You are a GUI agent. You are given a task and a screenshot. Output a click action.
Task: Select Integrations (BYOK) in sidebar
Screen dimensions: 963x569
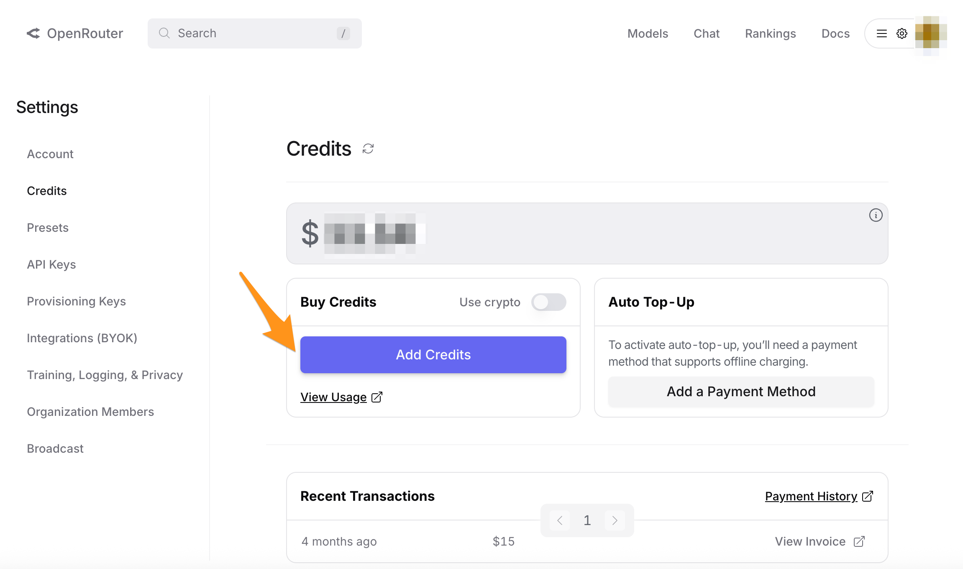[82, 338]
